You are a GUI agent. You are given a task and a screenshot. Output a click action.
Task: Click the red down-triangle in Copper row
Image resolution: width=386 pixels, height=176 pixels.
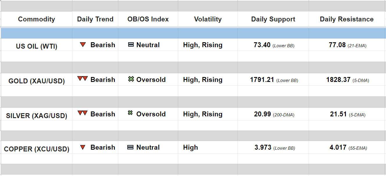click(83, 147)
